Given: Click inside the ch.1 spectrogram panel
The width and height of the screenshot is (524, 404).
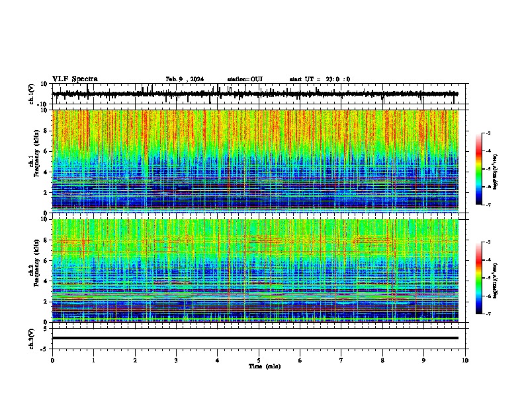Looking at the screenshot, I should 255,161.
